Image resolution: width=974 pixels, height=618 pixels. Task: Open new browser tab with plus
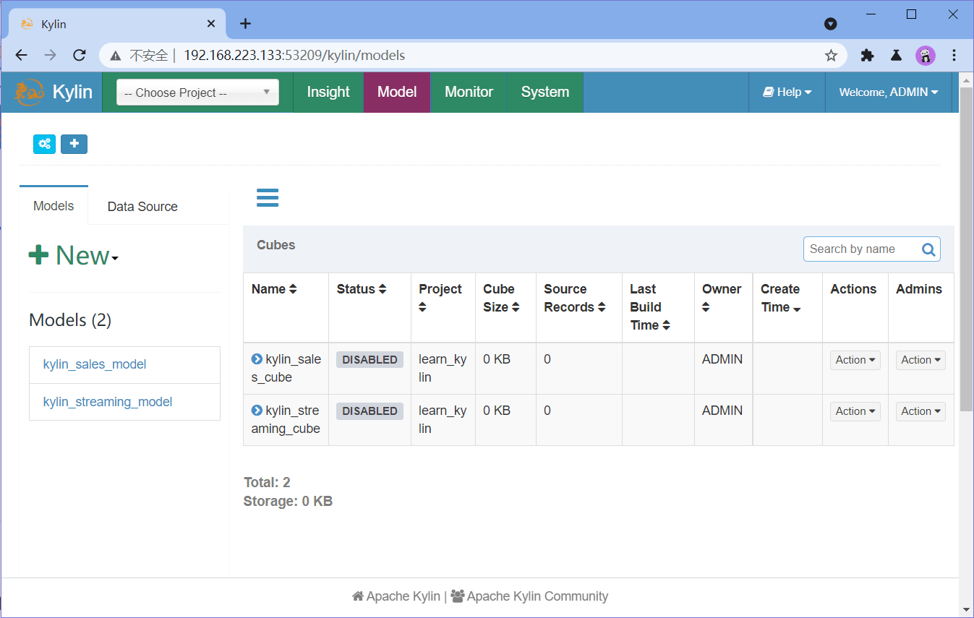click(x=246, y=24)
